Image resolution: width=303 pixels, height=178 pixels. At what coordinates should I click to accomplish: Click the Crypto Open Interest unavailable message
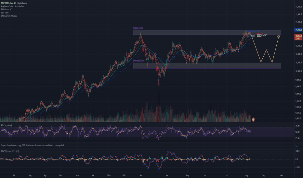33,146
